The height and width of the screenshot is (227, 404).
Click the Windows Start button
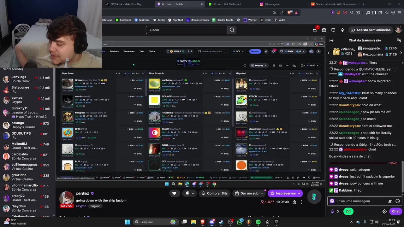click(128, 222)
